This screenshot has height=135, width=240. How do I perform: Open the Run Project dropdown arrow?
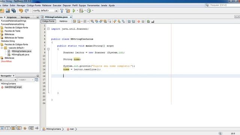click(77, 10)
